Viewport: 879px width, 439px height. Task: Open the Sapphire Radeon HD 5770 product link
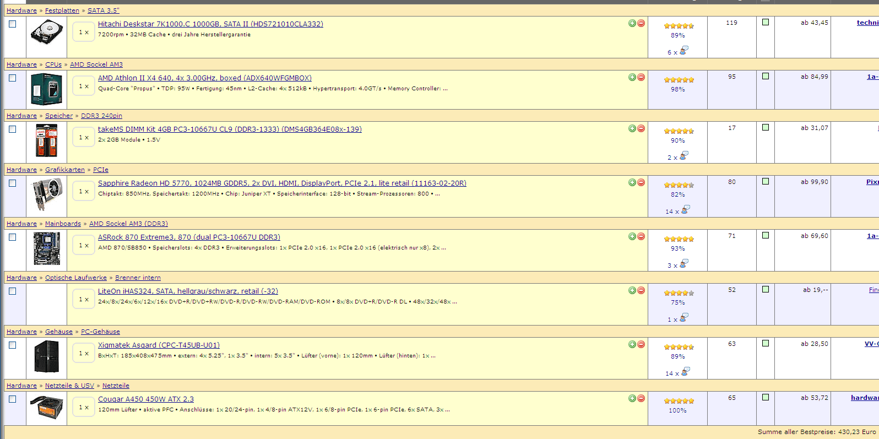282,183
